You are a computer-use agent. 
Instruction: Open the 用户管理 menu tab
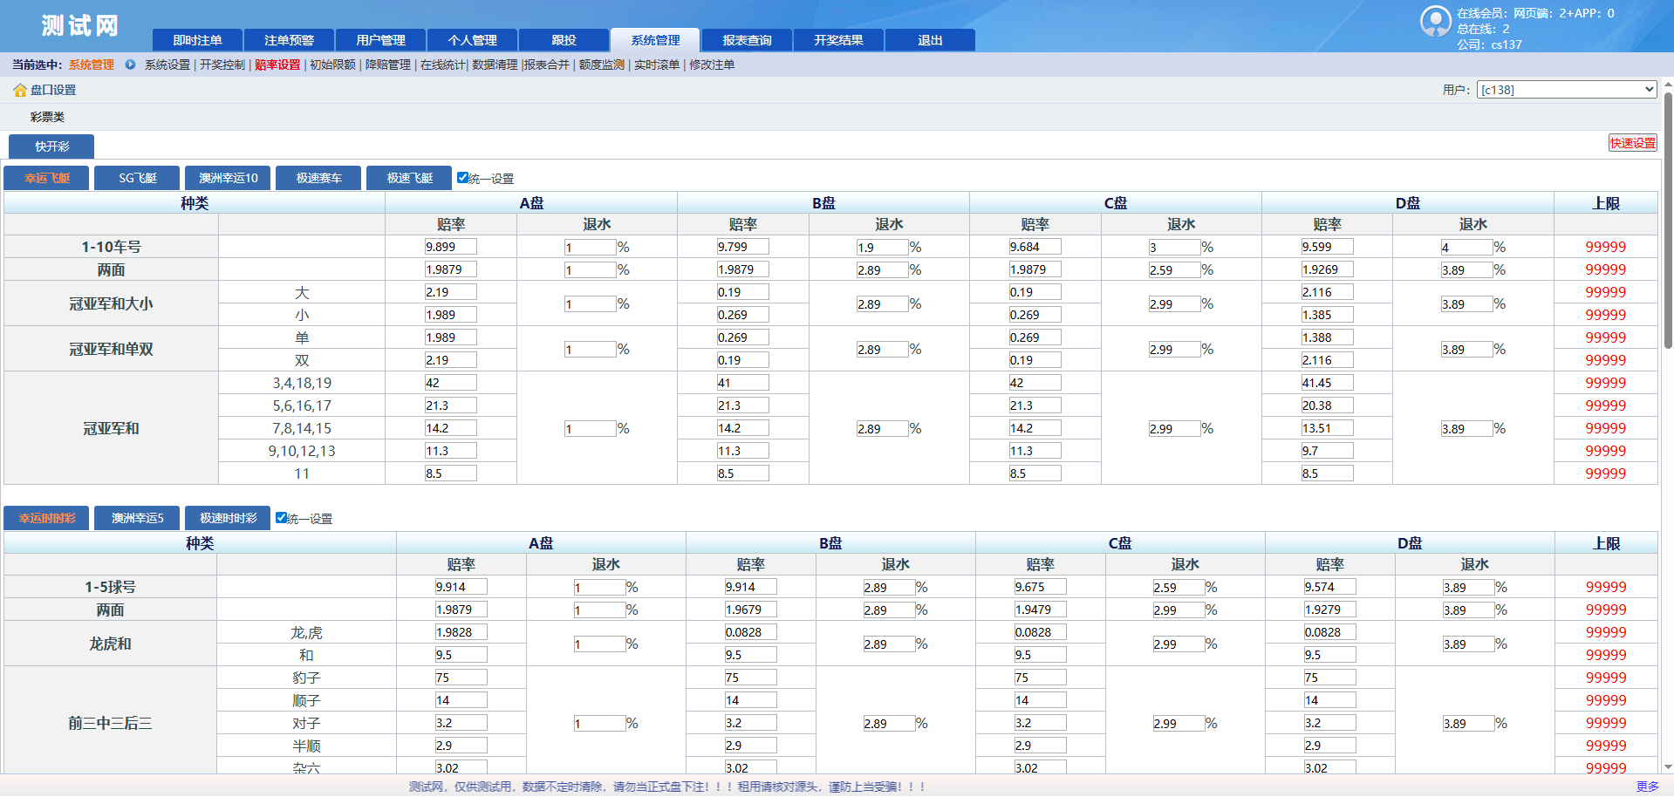[x=380, y=40]
